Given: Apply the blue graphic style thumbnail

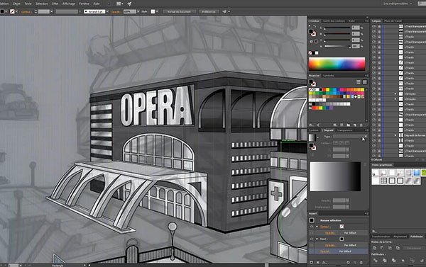Looking at the screenshot, I should (417, 172).
